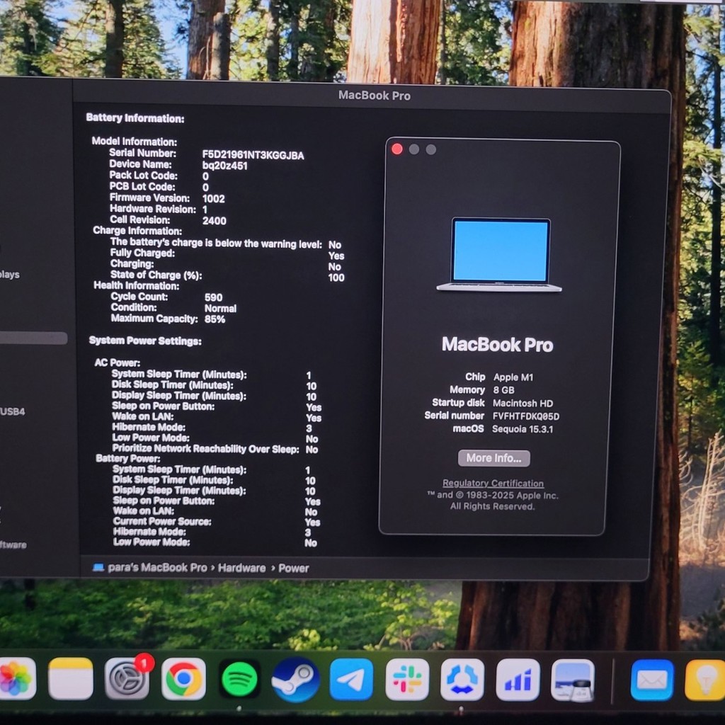
Task: Click Prioritize Network Reachability Over Sleep row
Action: tap(215, 449)
